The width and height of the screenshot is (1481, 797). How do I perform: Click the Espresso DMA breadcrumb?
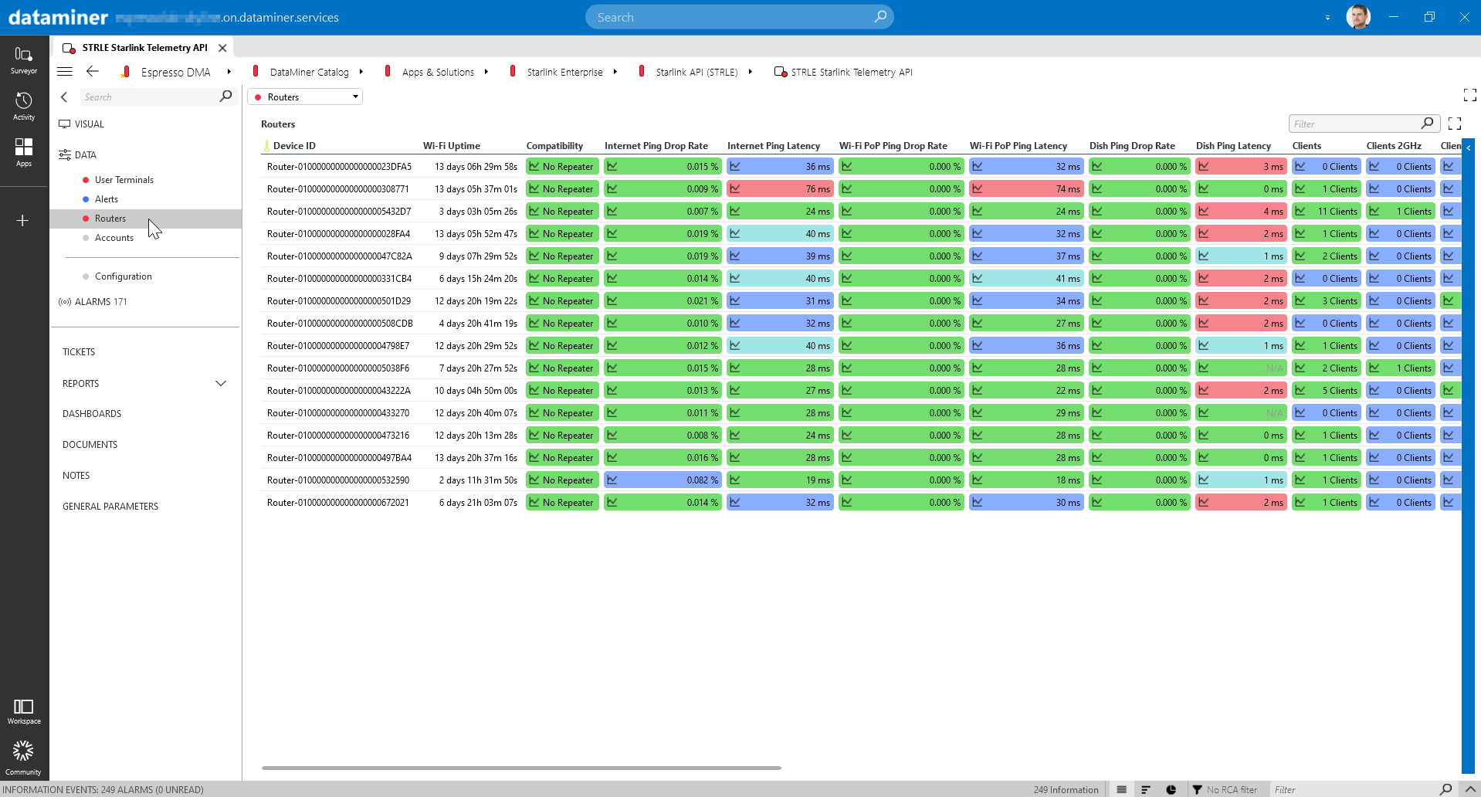point(176,72)
